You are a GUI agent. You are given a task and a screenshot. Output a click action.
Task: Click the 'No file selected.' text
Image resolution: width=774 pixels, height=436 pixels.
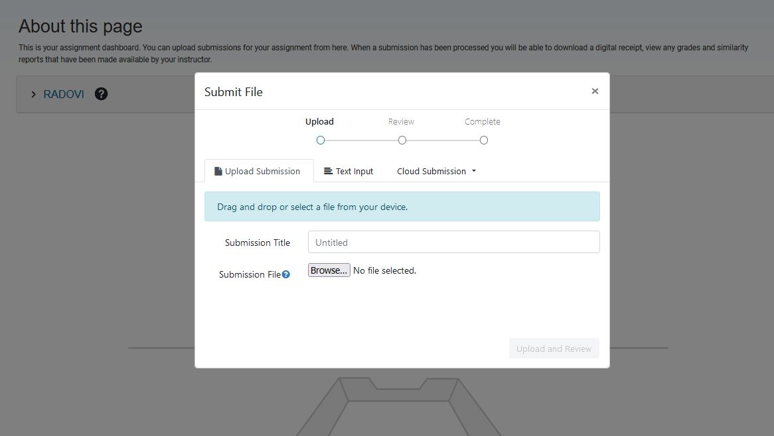point(384,270)
